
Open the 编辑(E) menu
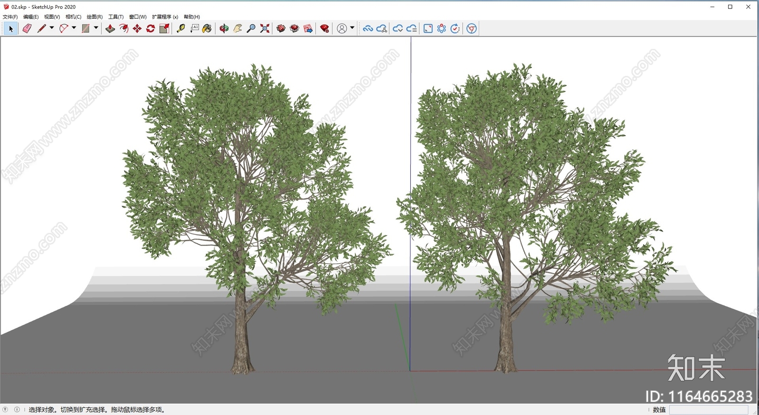click(31, 17)
